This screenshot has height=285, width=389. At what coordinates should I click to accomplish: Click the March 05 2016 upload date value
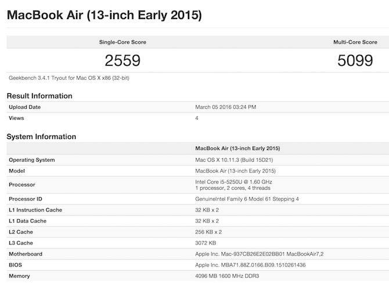226,107
